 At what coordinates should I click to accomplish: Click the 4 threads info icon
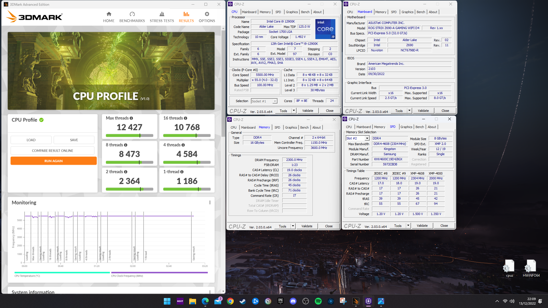[x=183, y=145]
